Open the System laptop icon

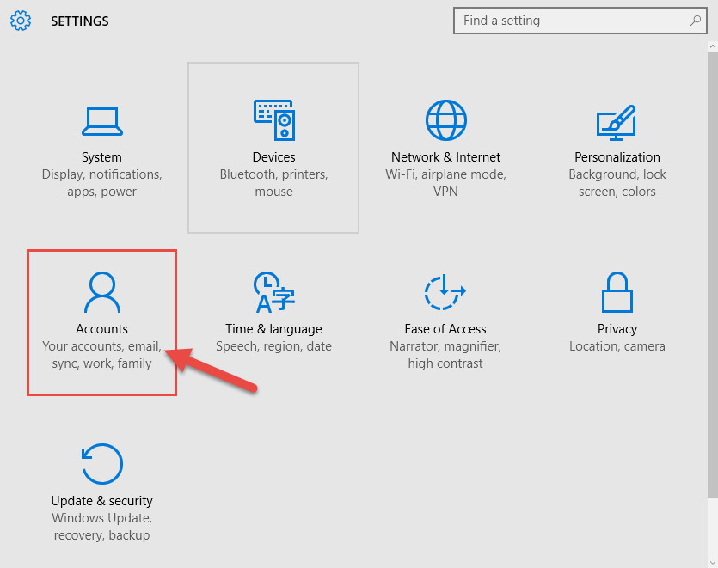[x=102, y=122]
